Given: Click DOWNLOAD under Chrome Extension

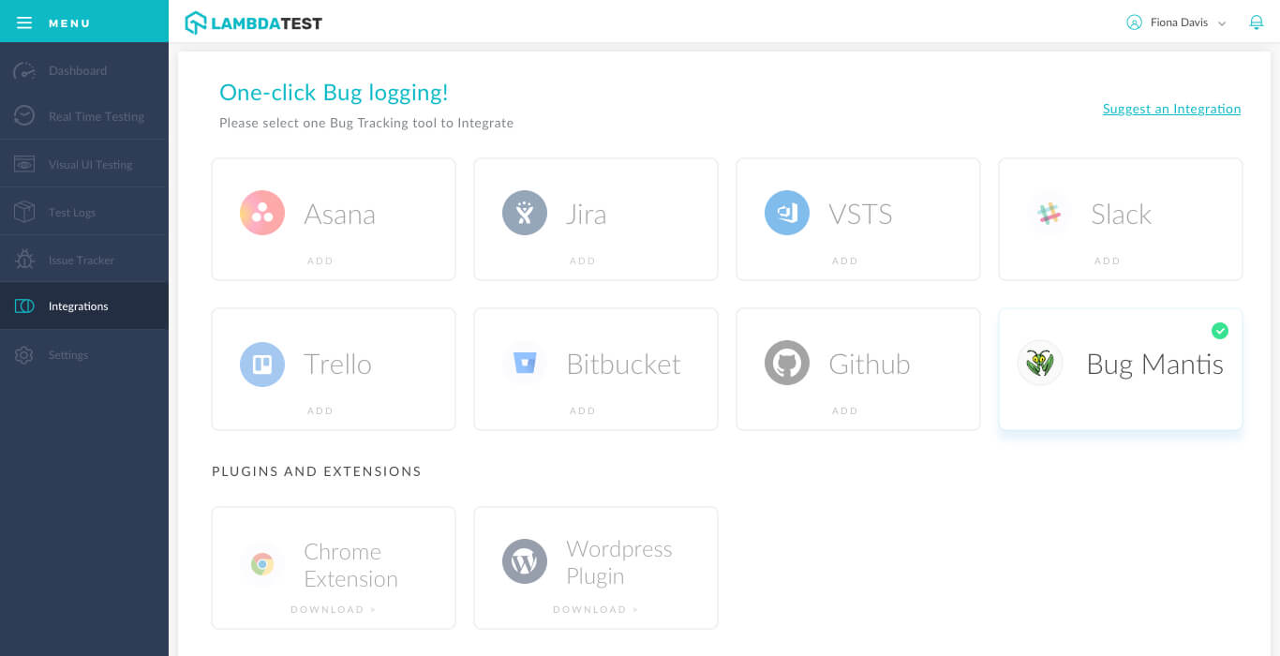Looking at the screenshot, I should [333, 609].
